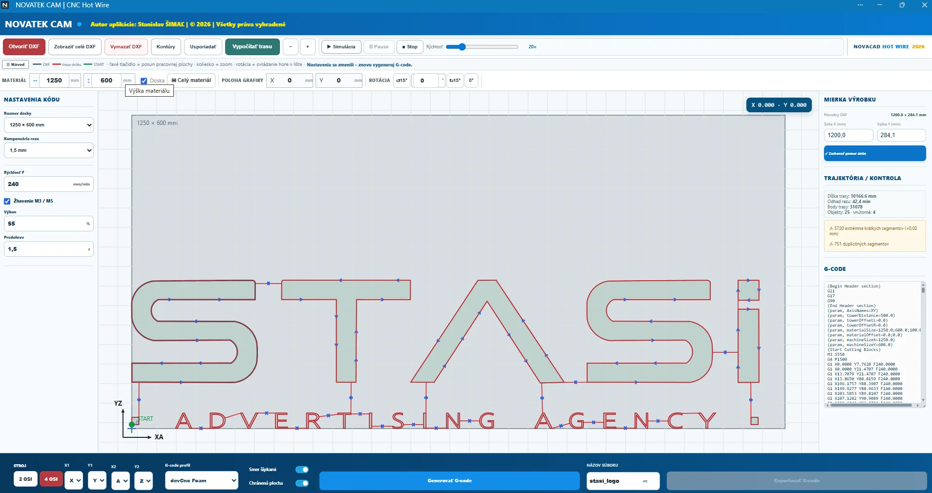Image resolution: width=932 pixels, height=493 pixels.
Task: Start the Simulácia playback
Action: pos(341,47)
